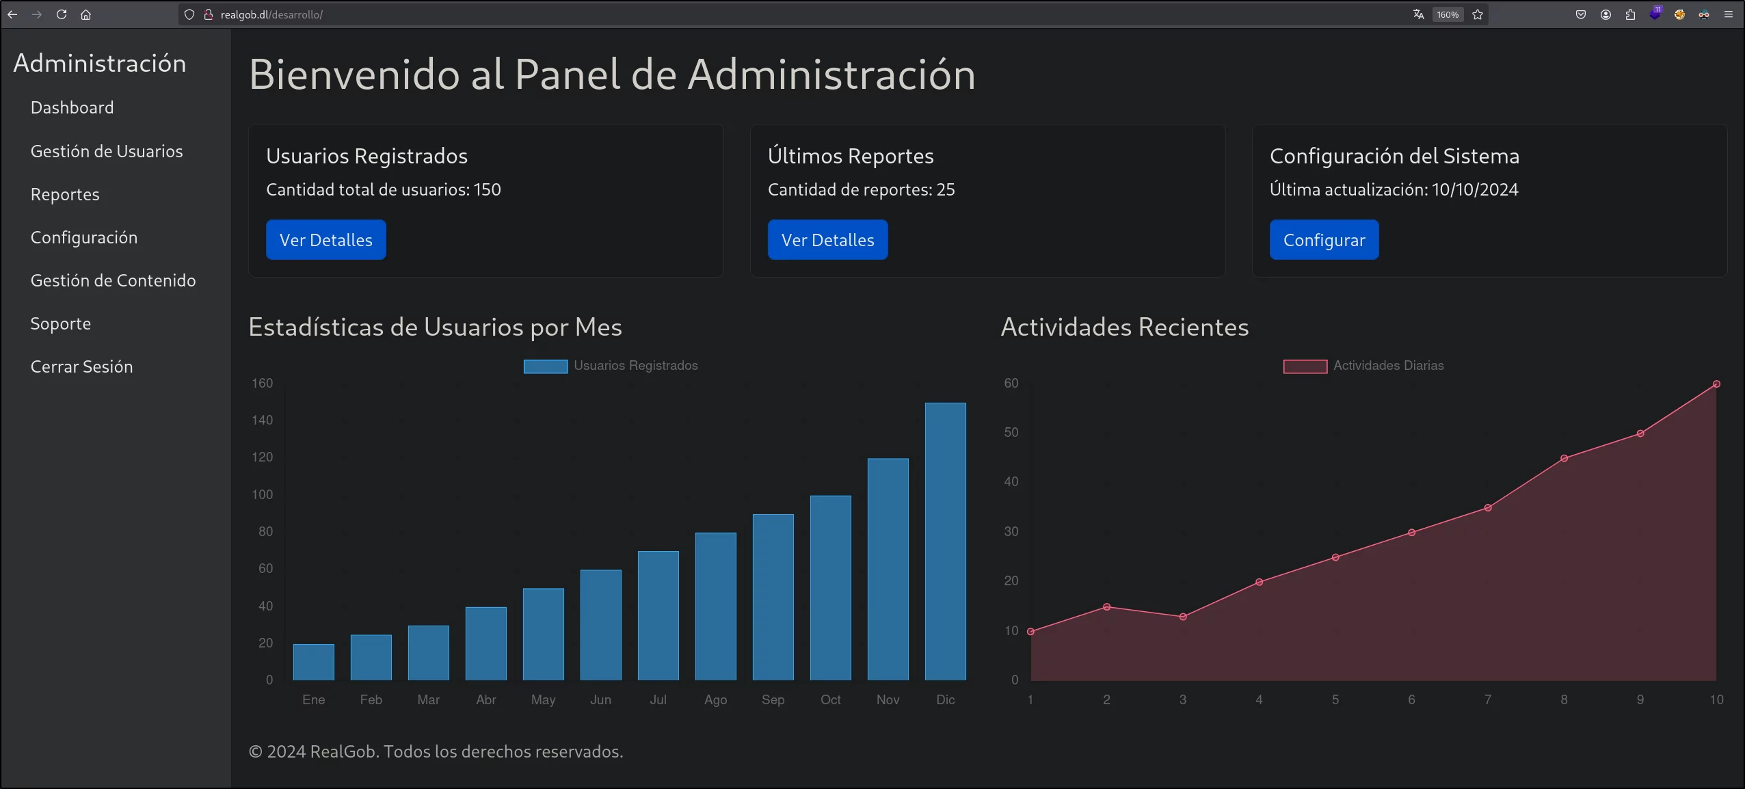Click Ver Detalles under Usuarios Registrados
This screenshot has width=1745, height=789.
click(326, 240)
